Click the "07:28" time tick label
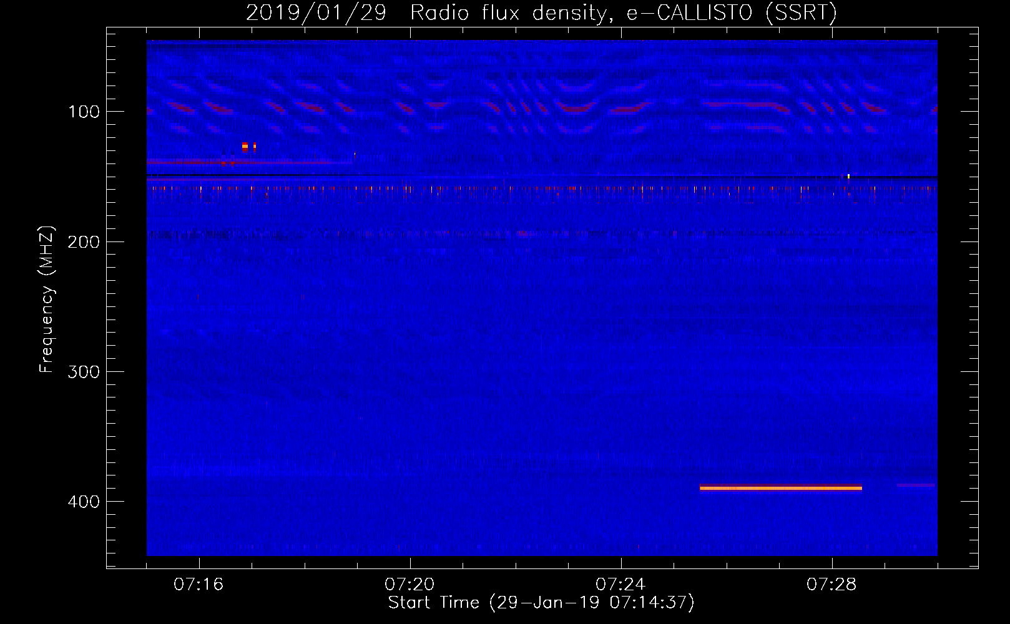Viewport: 1010px width, 624px height. point(831,585)
